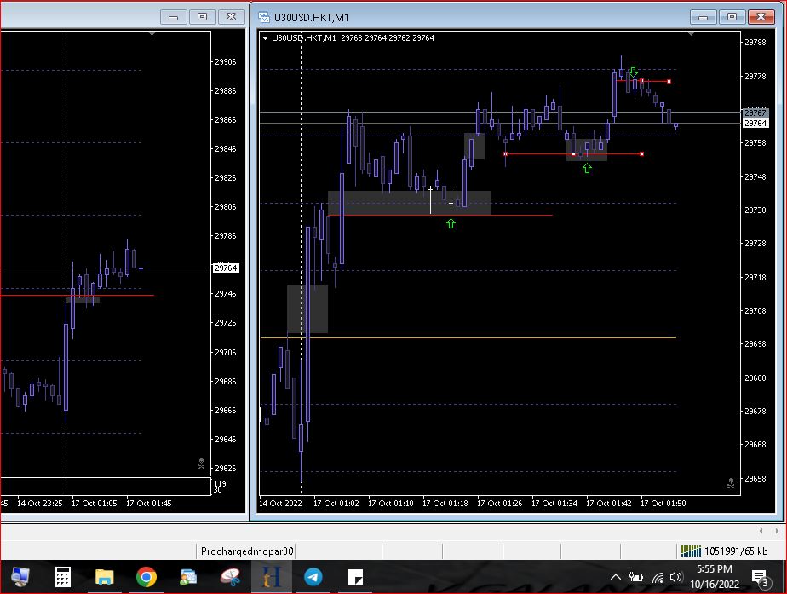Expand the U30USD.HKT,M1 triangle inside the chart
This screenshot has height=594, width=787.
point(266,38)
